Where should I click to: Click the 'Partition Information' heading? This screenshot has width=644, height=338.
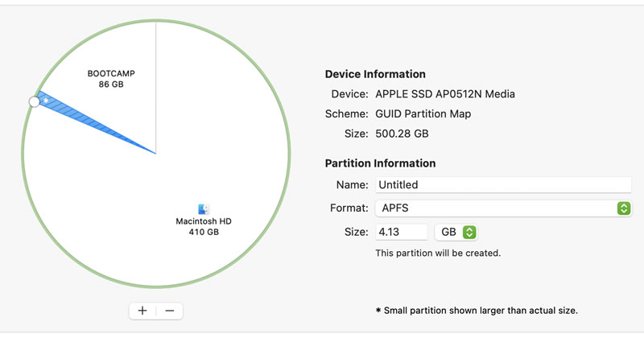(380, 163)
